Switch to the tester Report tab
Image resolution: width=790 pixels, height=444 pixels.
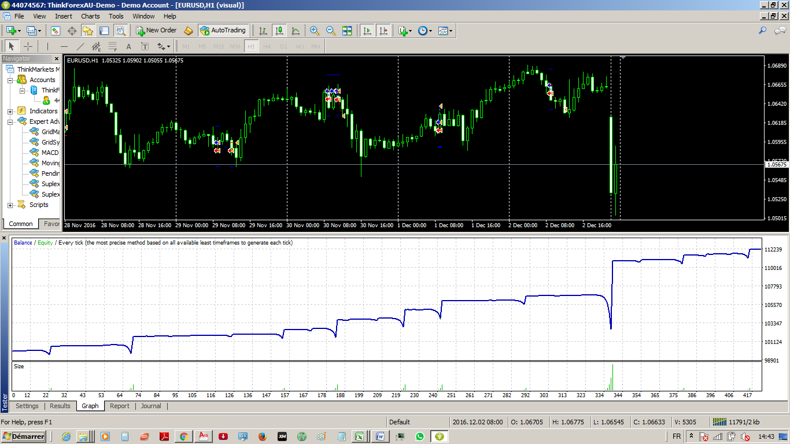click(x=120, y=406)
